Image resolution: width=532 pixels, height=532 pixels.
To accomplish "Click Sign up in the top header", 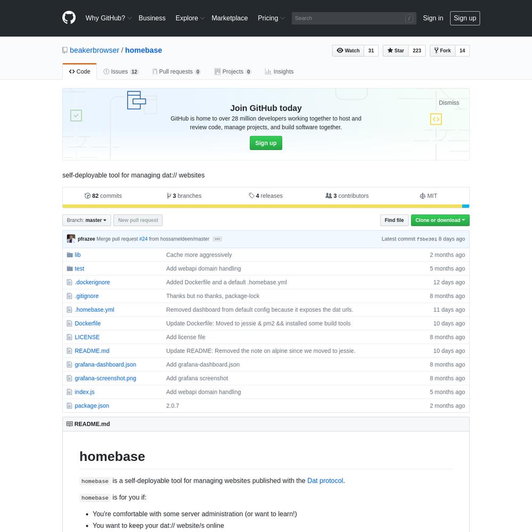I will click(465, 18).
